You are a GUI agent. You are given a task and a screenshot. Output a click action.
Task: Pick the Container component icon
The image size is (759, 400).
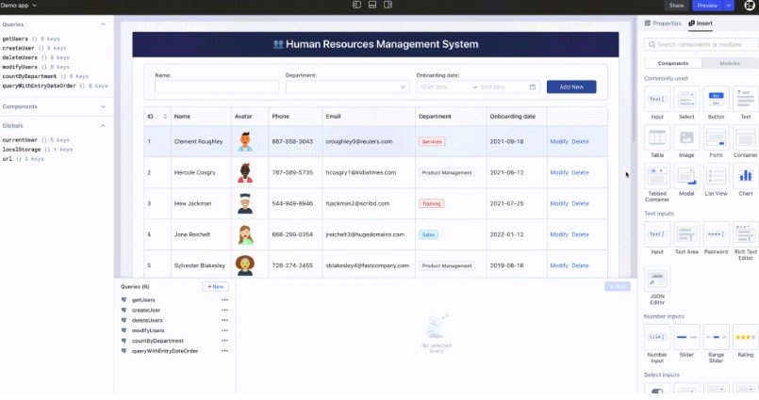pos(746,137)
